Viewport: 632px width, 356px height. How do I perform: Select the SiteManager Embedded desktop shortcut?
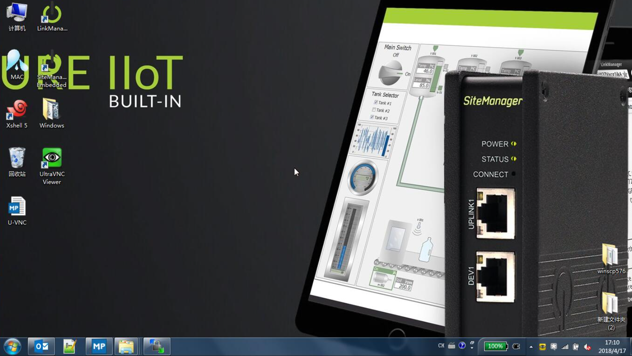[52, 69]
